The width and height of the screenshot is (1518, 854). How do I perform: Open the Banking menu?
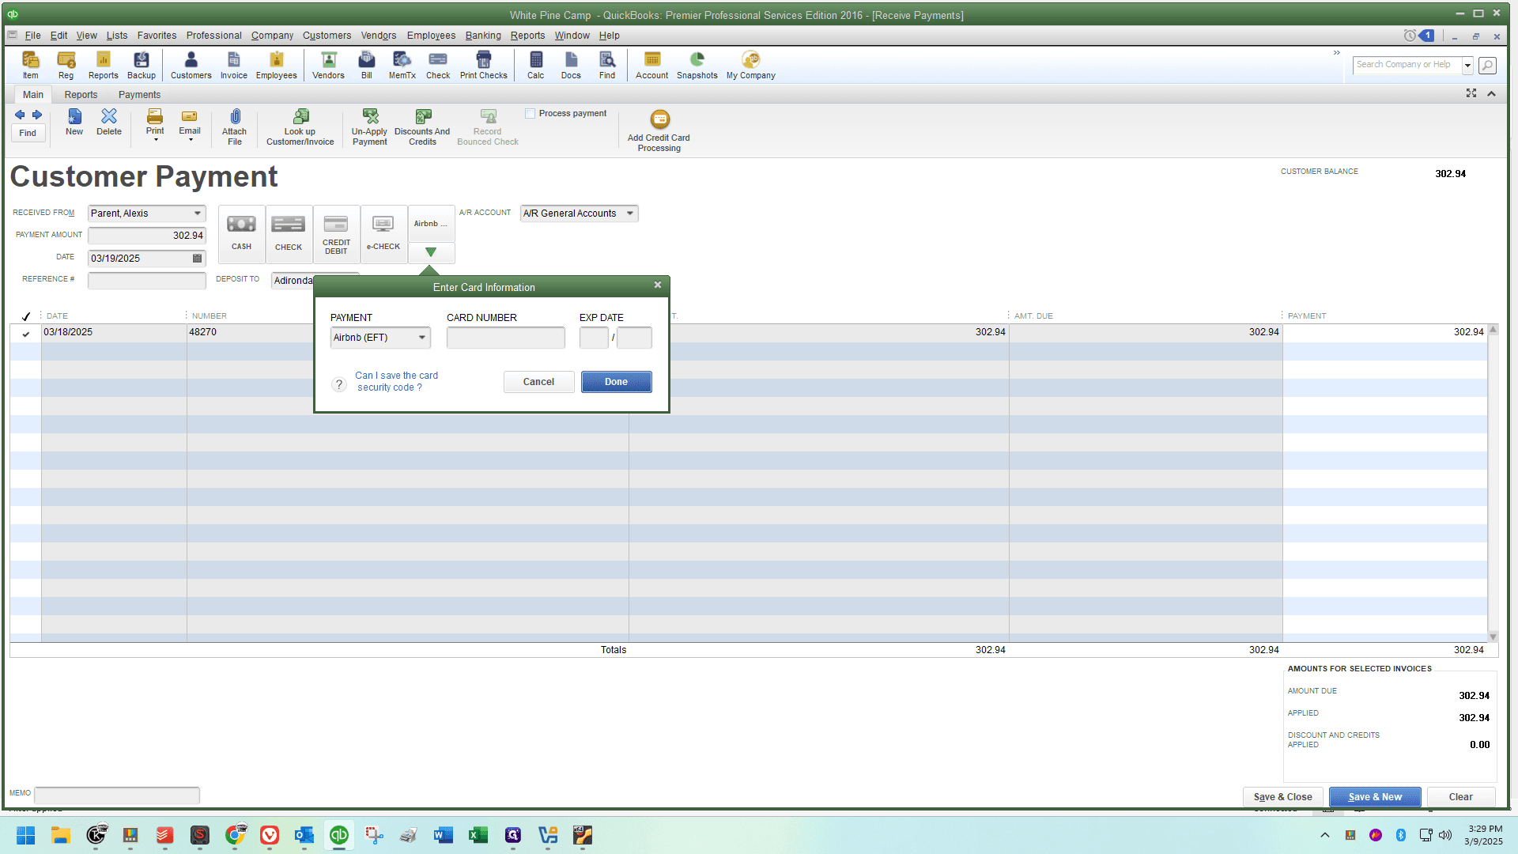click(x=483, y=36)
